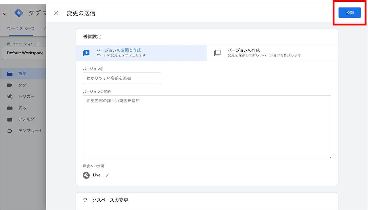This screenshot has width=368, height=210.
Task: Select the タグ icon in the sidebar
Action: point(10,85)
